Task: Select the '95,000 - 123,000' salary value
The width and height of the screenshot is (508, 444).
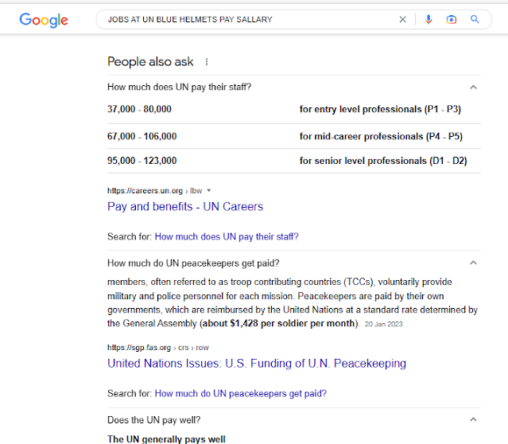Action: (x=142, y=161)
